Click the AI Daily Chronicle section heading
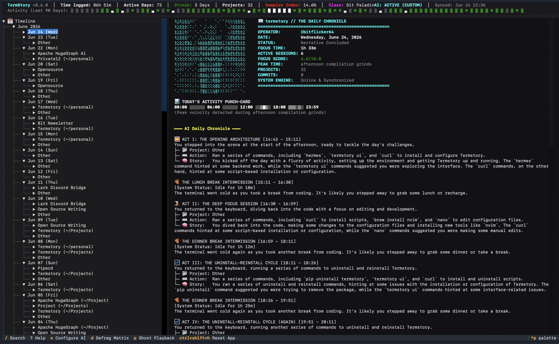This screenshot has width=559, height=344. tap(207, 128)
